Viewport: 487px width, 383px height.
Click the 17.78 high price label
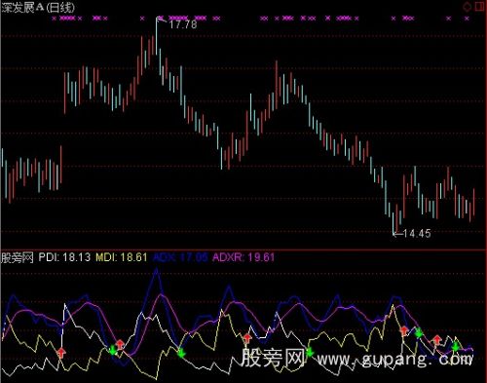coord(183,24)
